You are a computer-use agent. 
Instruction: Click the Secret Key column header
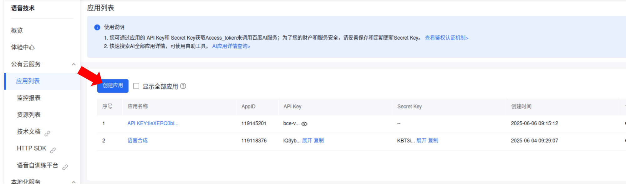pos(410,107)
